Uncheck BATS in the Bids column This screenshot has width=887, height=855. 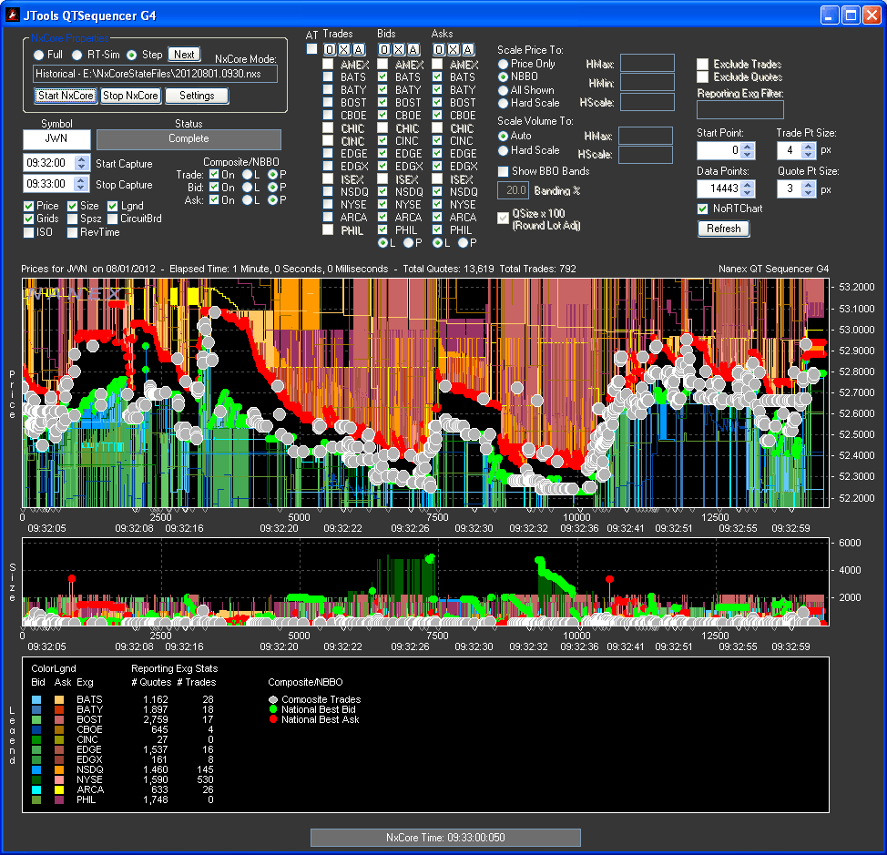(x=382, y=76)
